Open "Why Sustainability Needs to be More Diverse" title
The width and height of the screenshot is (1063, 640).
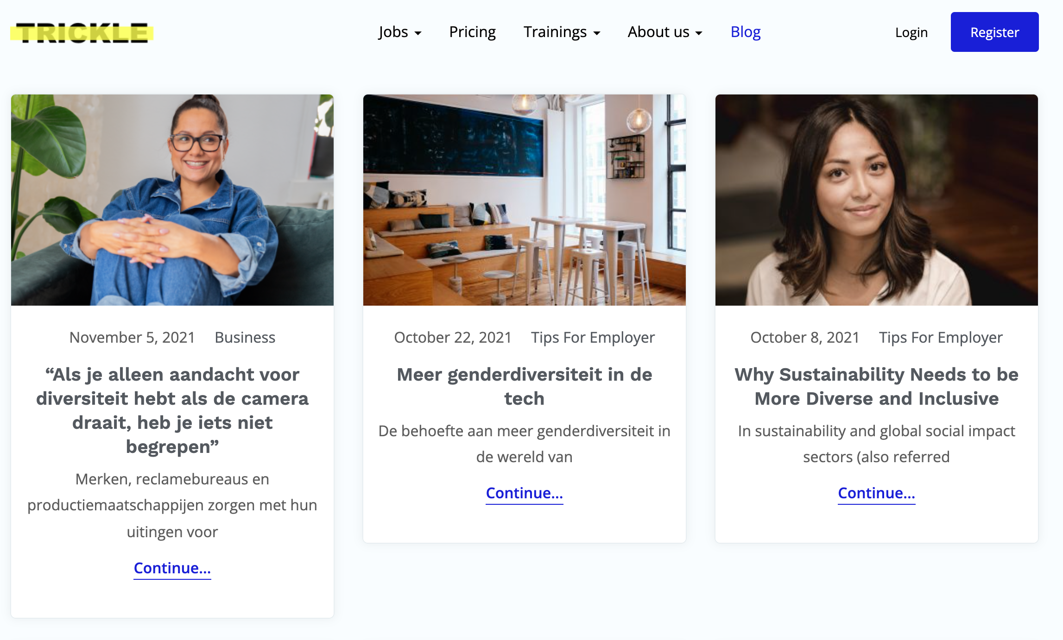877,386
